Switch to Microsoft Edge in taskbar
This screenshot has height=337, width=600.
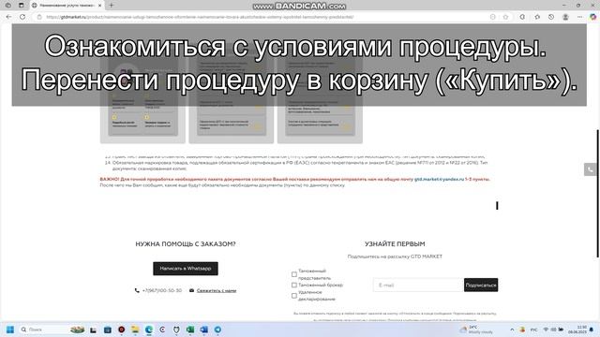[149, 330]
